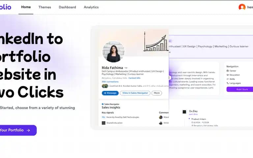
Task: Open the Analytics tab
Action: pyautogui.click(x=91, y=7)
